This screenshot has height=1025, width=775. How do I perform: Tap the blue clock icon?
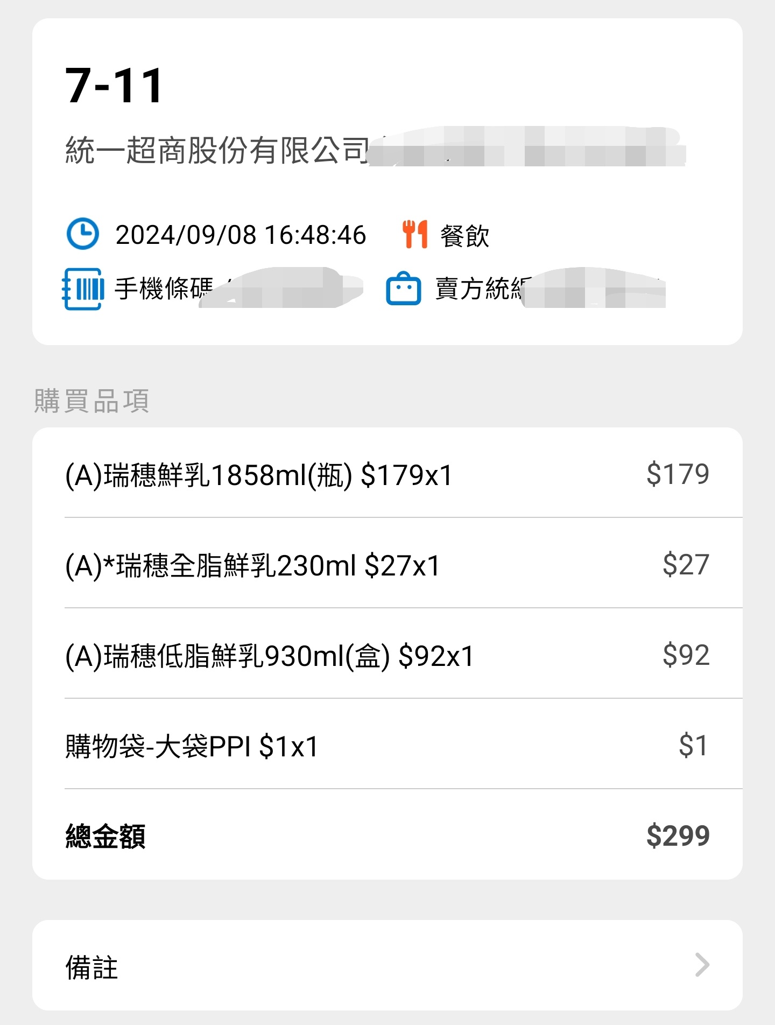point(82,234)
